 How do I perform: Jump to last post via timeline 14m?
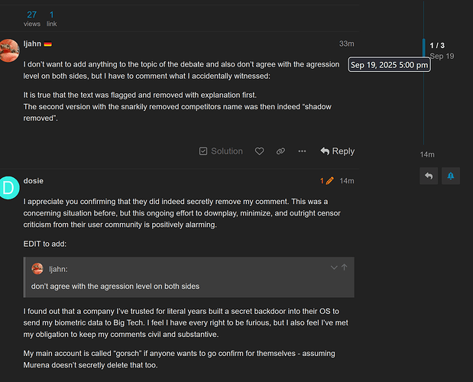click(426, 154)
